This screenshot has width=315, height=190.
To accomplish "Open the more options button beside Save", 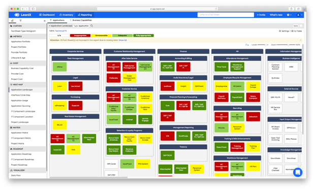I will 301,26.
